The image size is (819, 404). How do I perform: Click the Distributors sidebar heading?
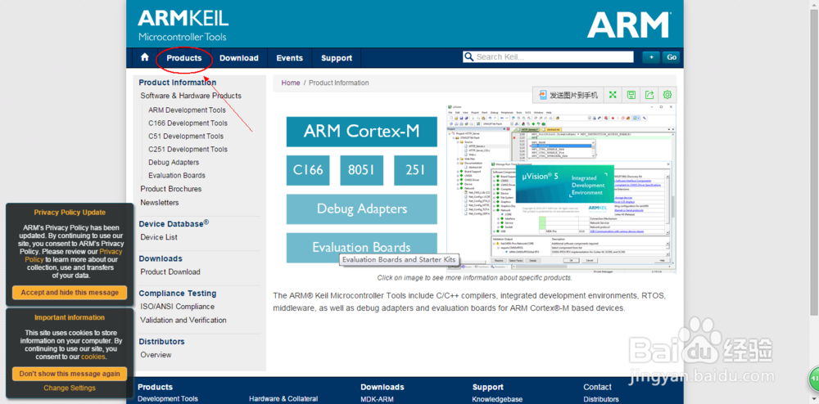[x=161, y=342]
